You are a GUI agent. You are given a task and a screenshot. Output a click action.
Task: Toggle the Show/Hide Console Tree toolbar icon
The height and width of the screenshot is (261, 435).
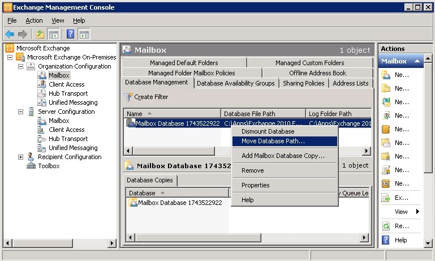click(53, 35)
